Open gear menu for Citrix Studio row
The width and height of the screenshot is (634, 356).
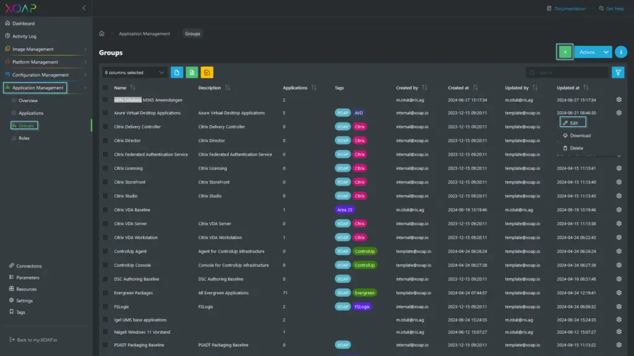click(x=619, y=196)
